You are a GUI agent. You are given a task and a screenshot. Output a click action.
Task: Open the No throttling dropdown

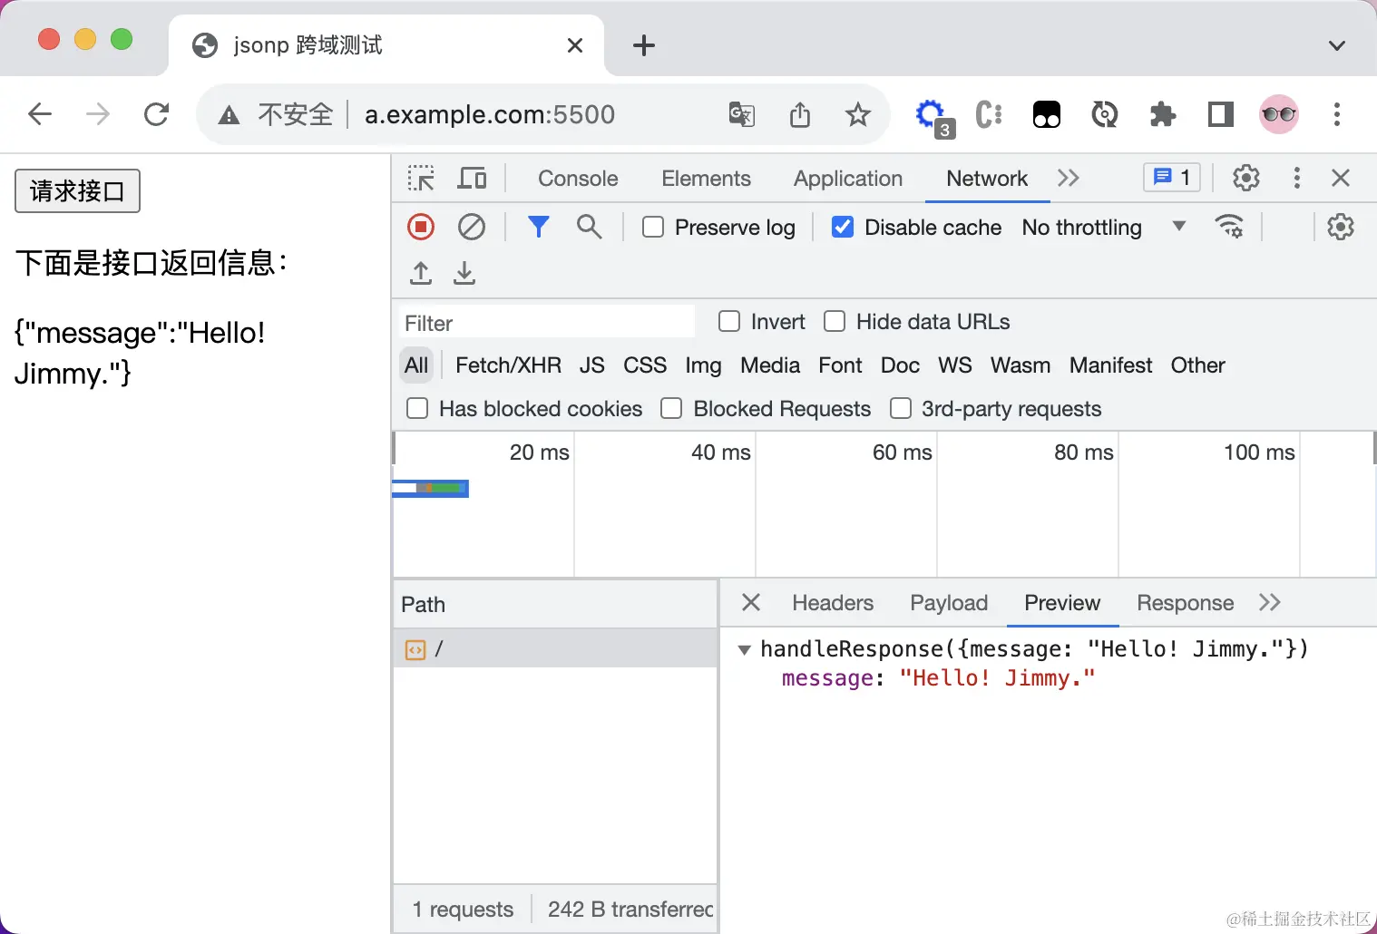pos(1104,227)
